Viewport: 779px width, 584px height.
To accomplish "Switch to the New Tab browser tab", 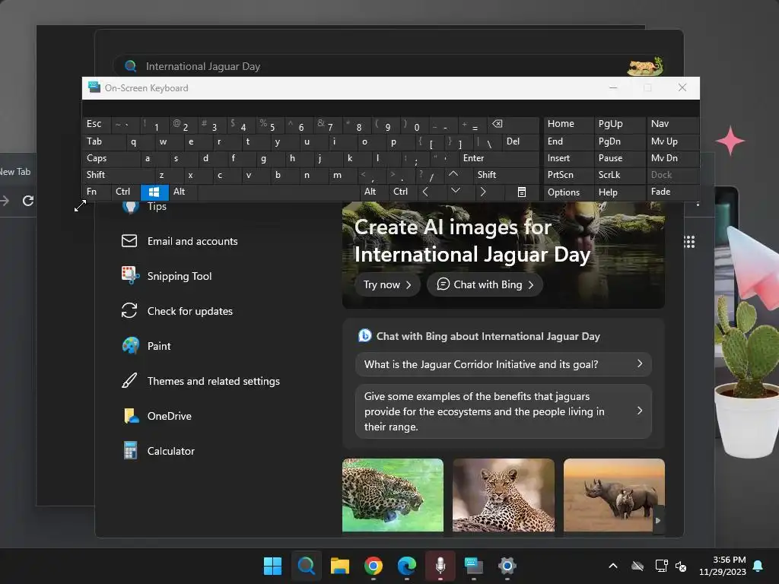I will [16, 171].
